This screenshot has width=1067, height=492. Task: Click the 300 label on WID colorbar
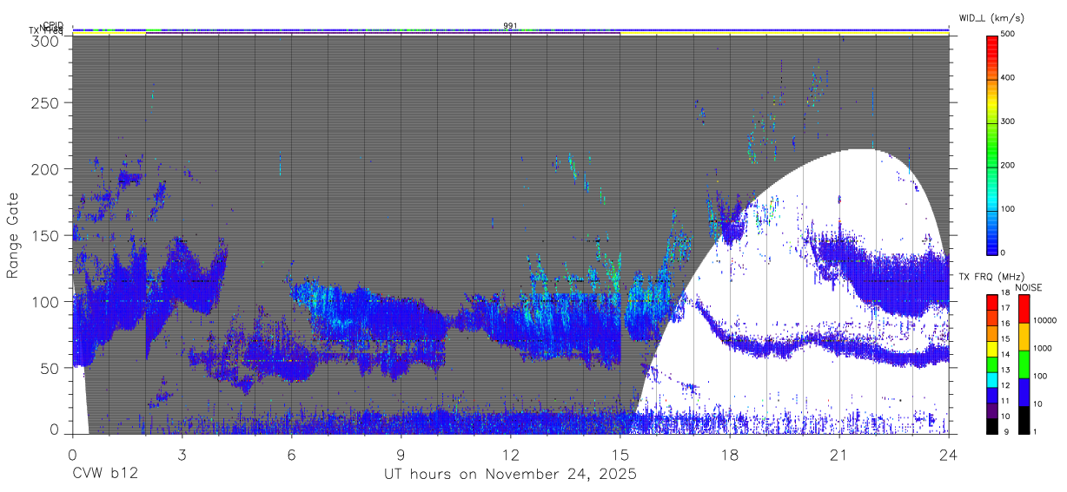[x=1006, y=121]
